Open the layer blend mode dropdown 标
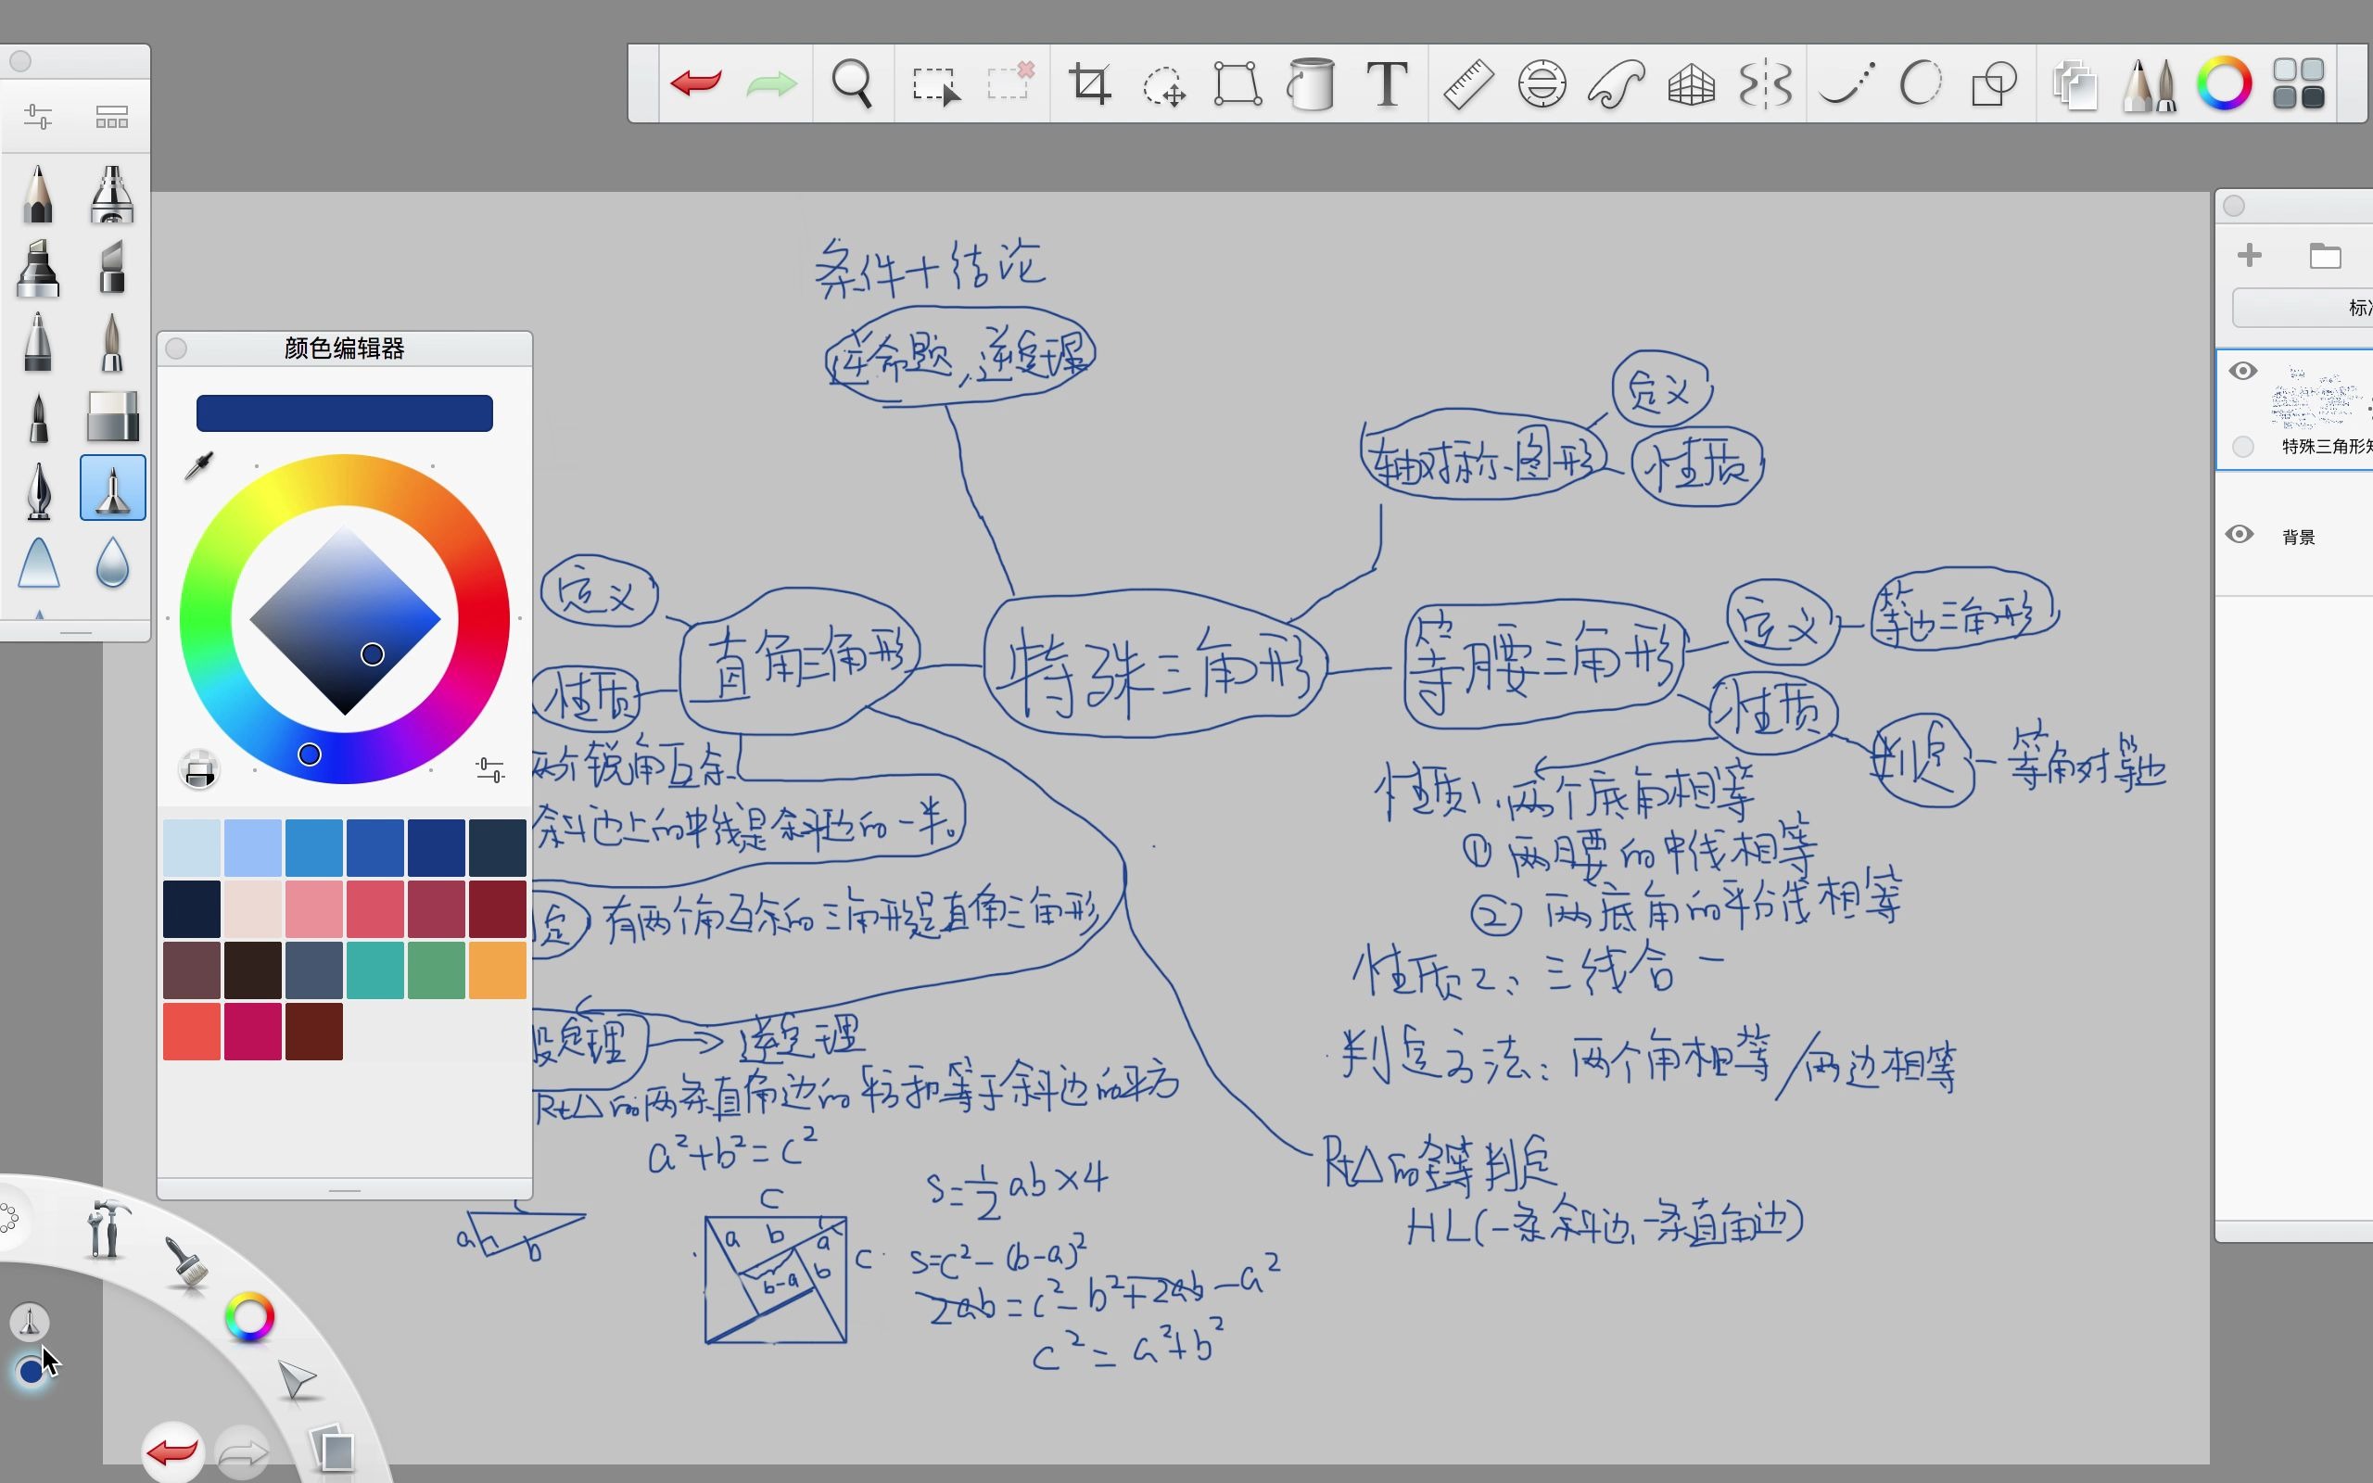This screenshot has width=2373, height=1483. (x=2303, y=308)
